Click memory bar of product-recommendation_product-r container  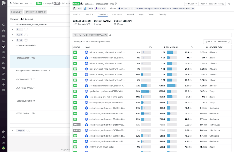[x=172, y=86]
